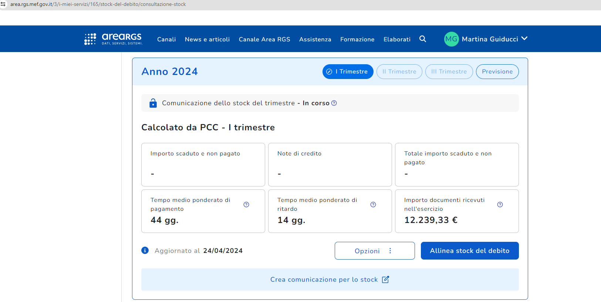Show help for Importo documenti ricevuti nell'esercizio

coord(500,205)
